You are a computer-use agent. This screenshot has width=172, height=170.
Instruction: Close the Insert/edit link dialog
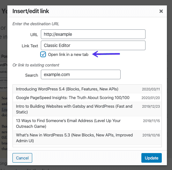pyautogui.click(x=161, y=11)
